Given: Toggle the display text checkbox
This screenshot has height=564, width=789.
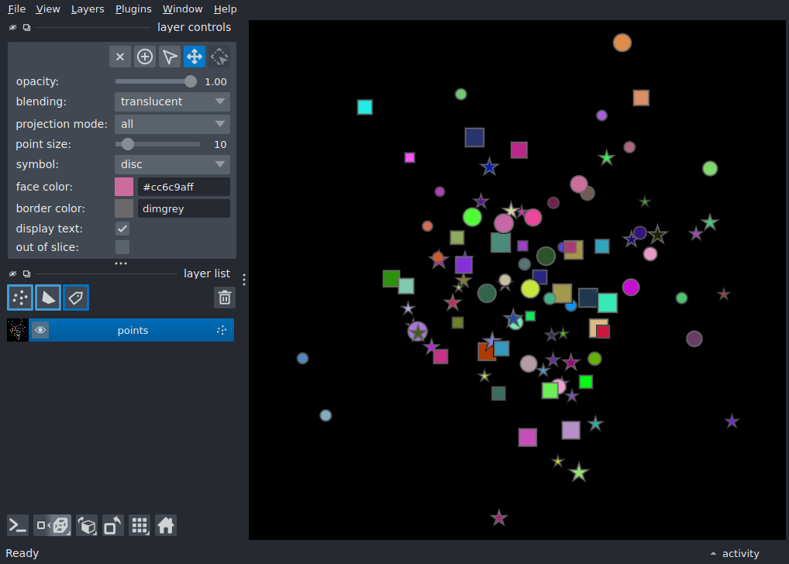Looking at the screenshot, I should point(122,229).
